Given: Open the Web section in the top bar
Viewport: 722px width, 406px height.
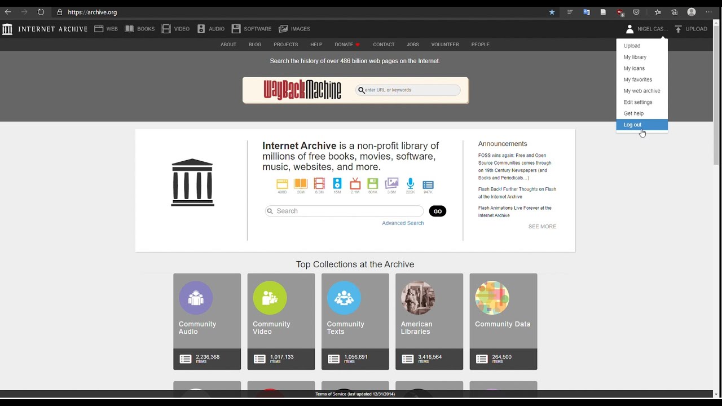Looking at the screenshot, I should tap(106, 29).
